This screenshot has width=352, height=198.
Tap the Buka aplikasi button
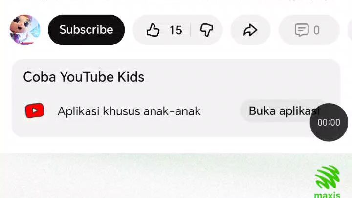pyautogui.click(x=284, y=111)
